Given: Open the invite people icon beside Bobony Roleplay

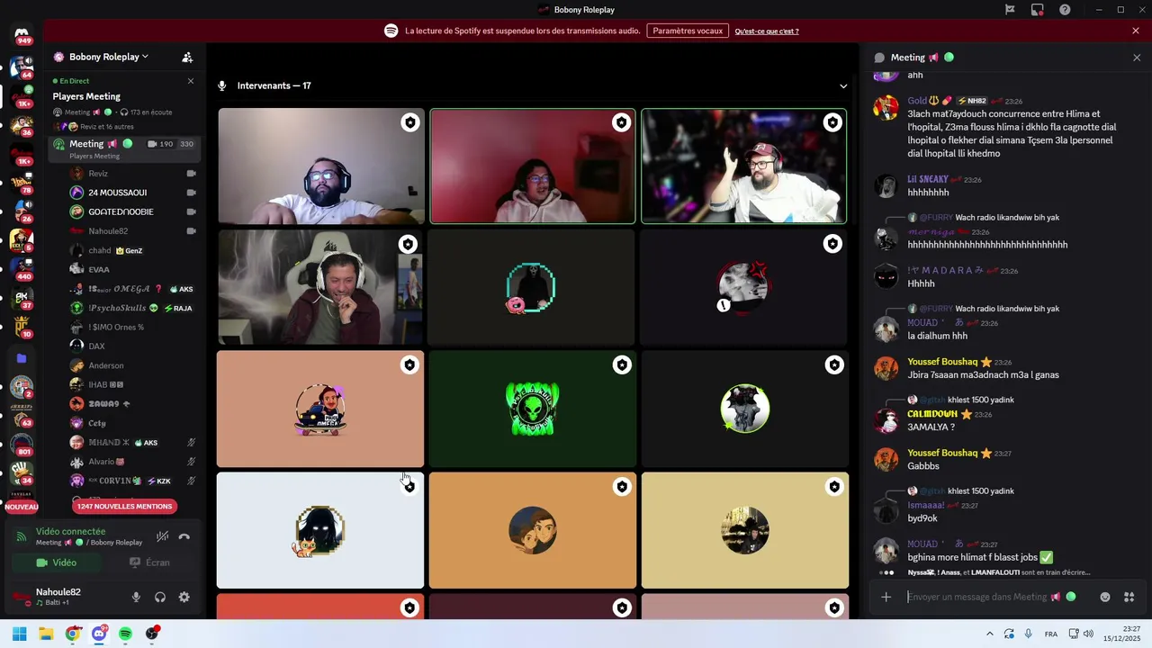Looking at the screenshot, I should tap(187, 57).
